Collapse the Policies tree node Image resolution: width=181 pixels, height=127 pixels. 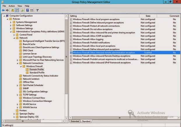(x=7, y=19)
